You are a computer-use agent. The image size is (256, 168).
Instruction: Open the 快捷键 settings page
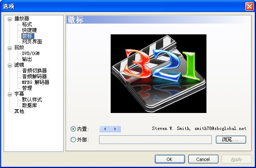coord(29,30)
